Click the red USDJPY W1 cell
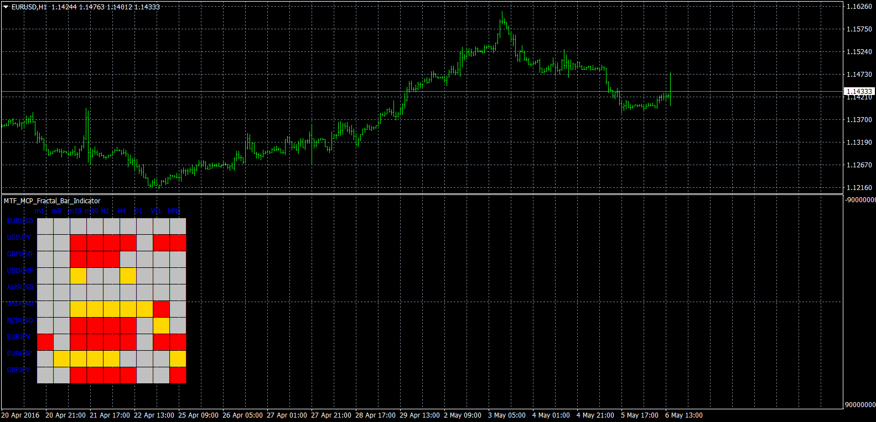 [162, 242]
